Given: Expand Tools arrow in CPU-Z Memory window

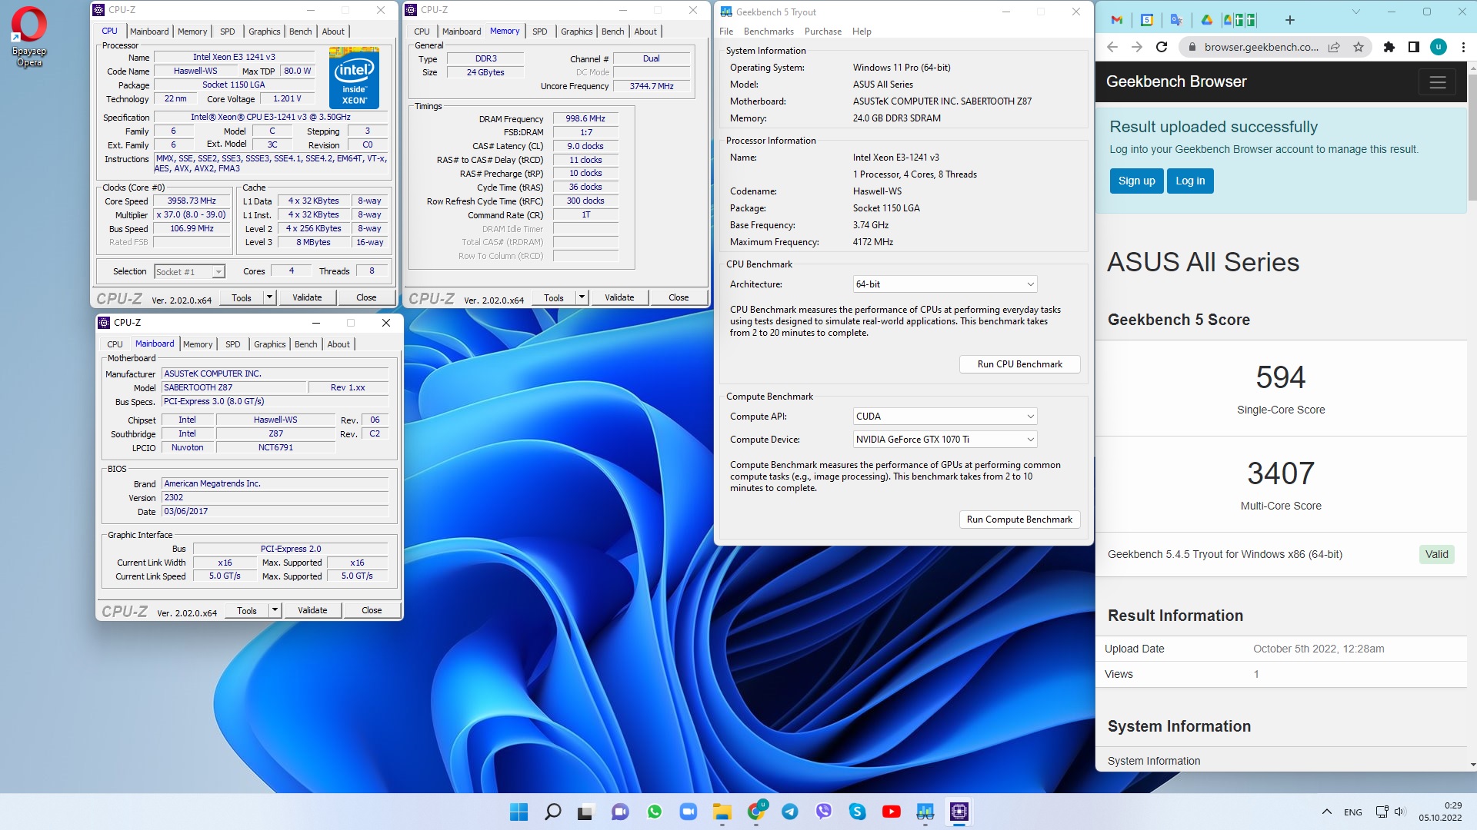Looking at the screenshot, I should click(x=582, y=297).
